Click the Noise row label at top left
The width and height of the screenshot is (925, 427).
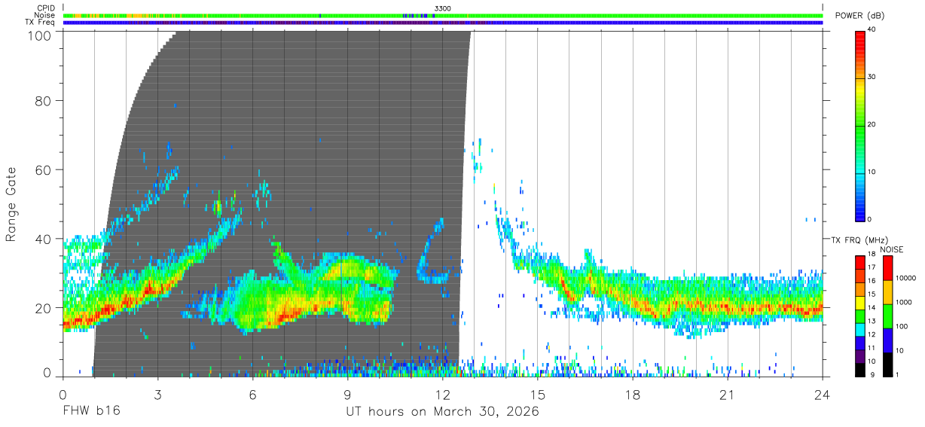(45, 15)
